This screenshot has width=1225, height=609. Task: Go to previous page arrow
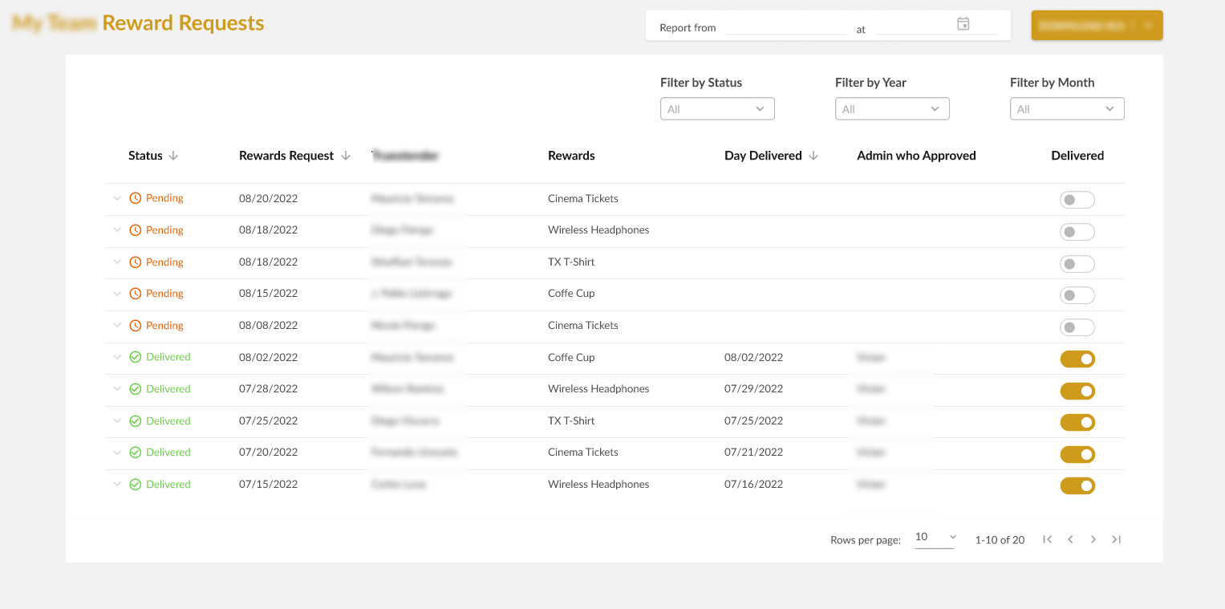(x=1070, y=539)
